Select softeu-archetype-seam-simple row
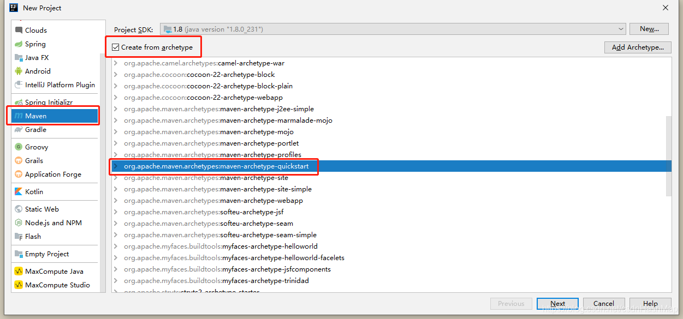 coord(389,235)
